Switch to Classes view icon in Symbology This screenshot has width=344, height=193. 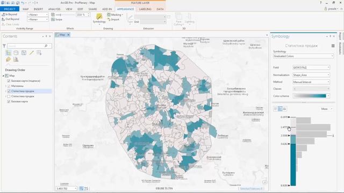[x=276, y=109]
